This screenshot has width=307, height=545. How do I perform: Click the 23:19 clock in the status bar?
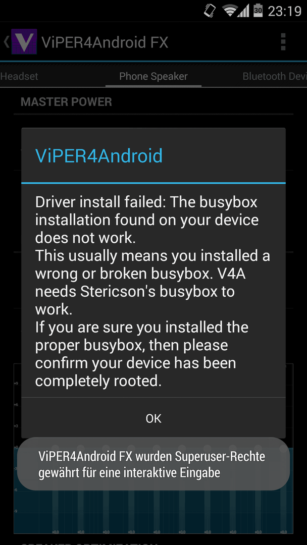285,11
